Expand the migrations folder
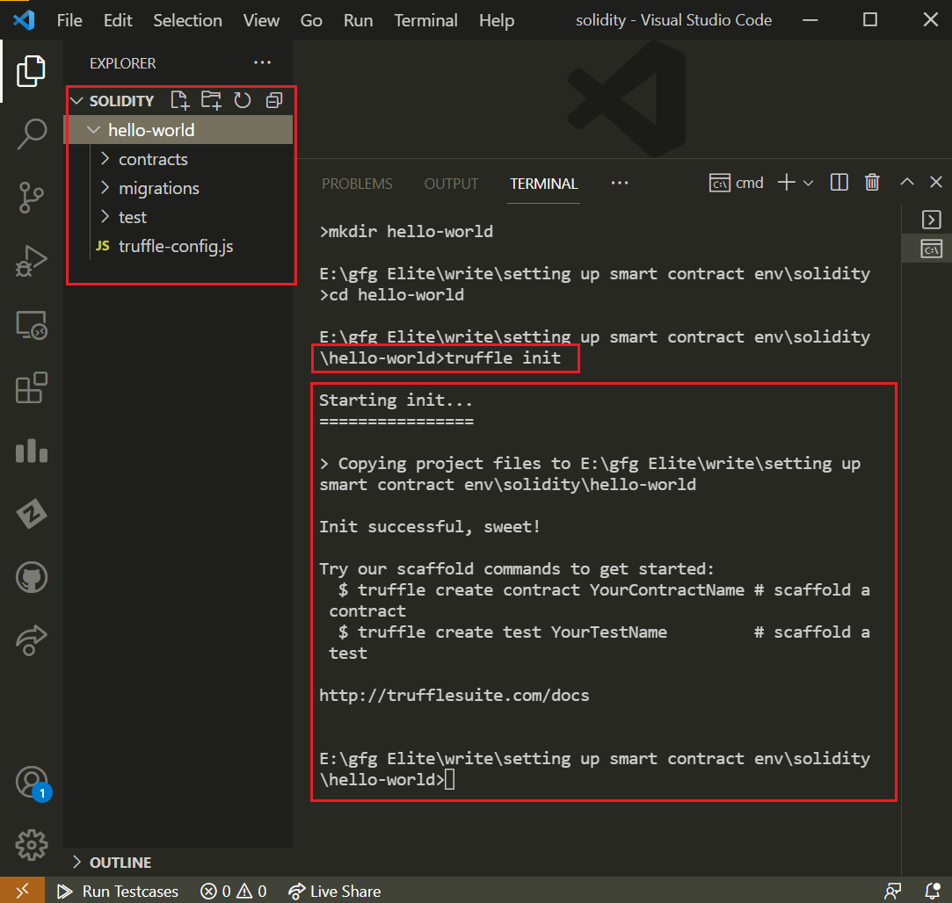Screen dimensions: 952x903 [x=158, y=188]
